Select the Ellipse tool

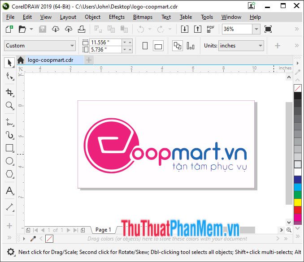pyautogui.click(x=9, y=161)
